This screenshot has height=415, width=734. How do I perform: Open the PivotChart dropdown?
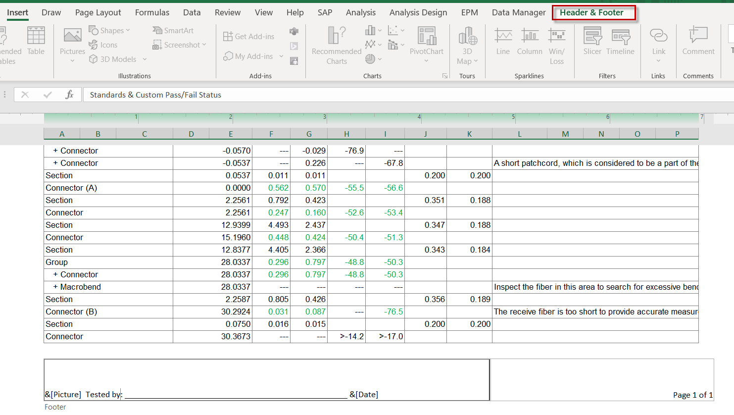(x=426, y=61)
